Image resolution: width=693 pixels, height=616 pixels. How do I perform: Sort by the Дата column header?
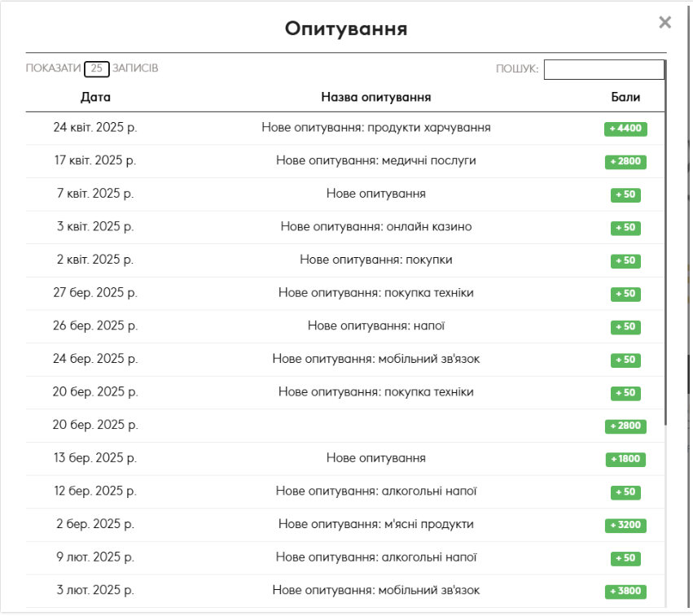(x=95, y=97)
